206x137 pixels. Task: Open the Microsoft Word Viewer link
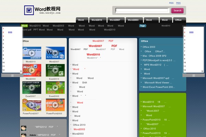point(158,83)
